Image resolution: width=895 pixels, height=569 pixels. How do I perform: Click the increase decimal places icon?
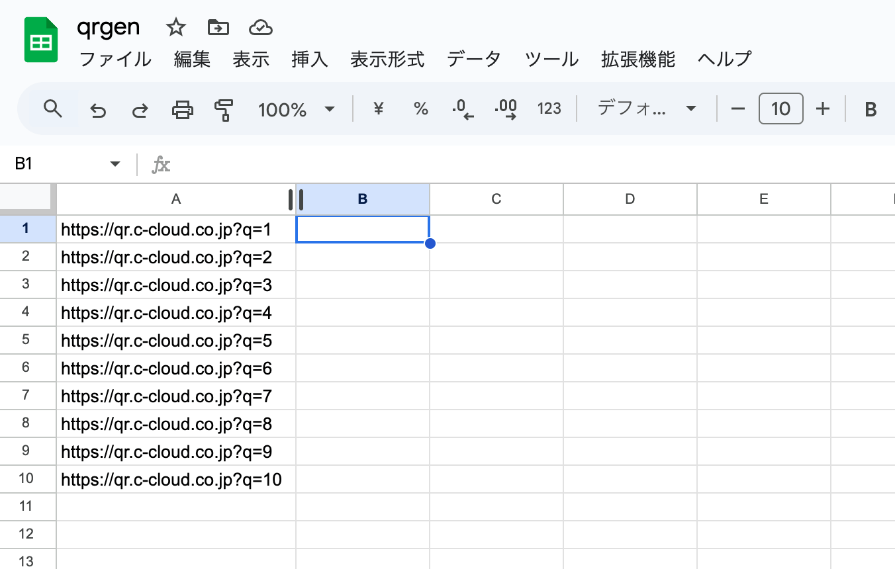506,109
